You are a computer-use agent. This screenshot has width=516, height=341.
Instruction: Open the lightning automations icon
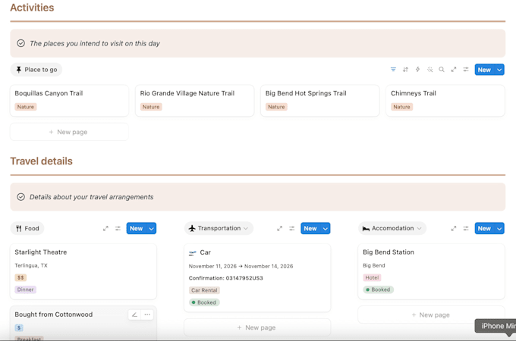click(x=417, y=69)
